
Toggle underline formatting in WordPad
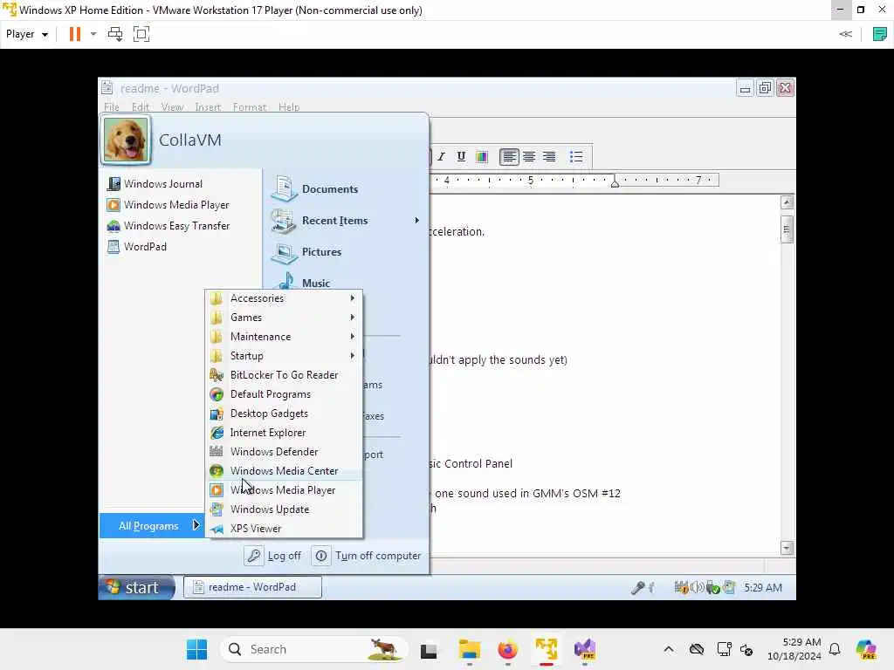point(461,157)
